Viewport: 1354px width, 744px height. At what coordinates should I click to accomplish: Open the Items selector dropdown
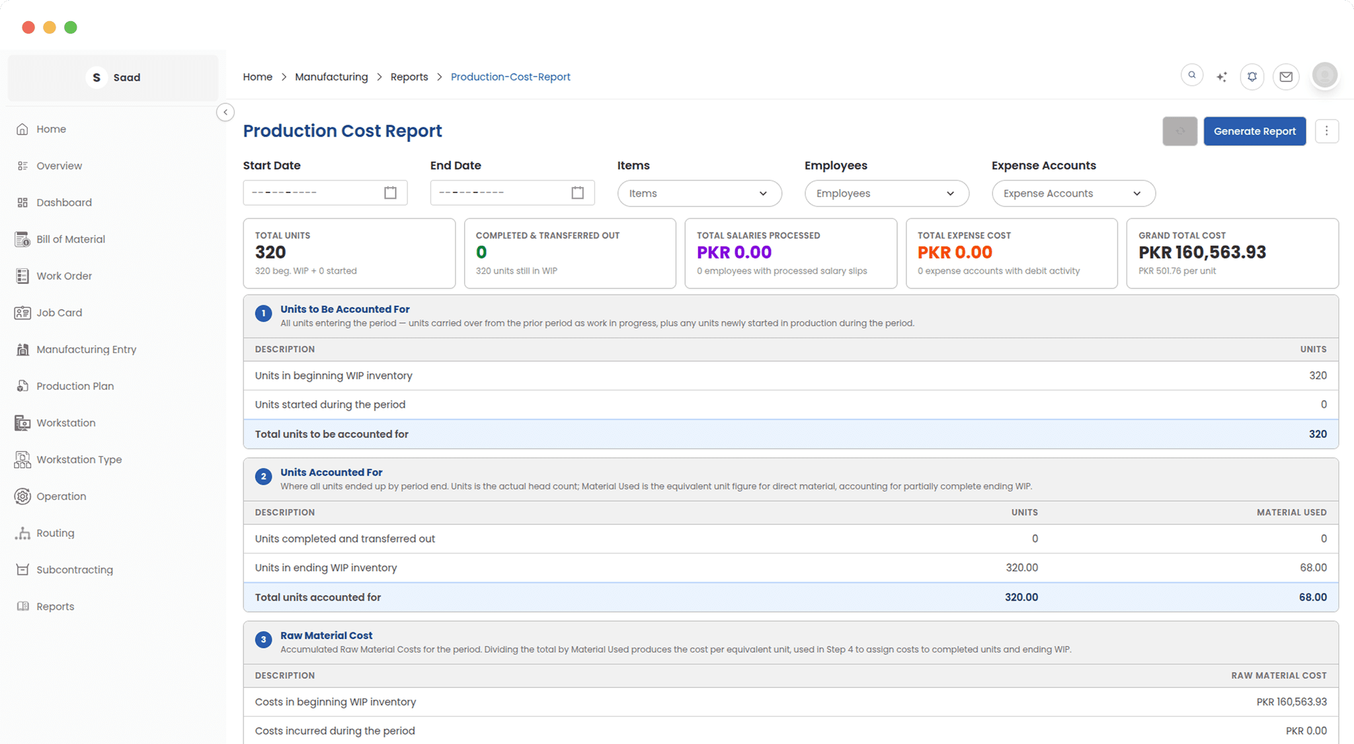[699, 193]
